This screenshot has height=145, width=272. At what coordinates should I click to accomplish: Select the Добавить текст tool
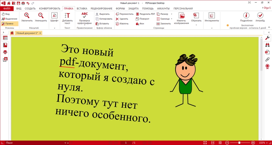pos(67,16)
